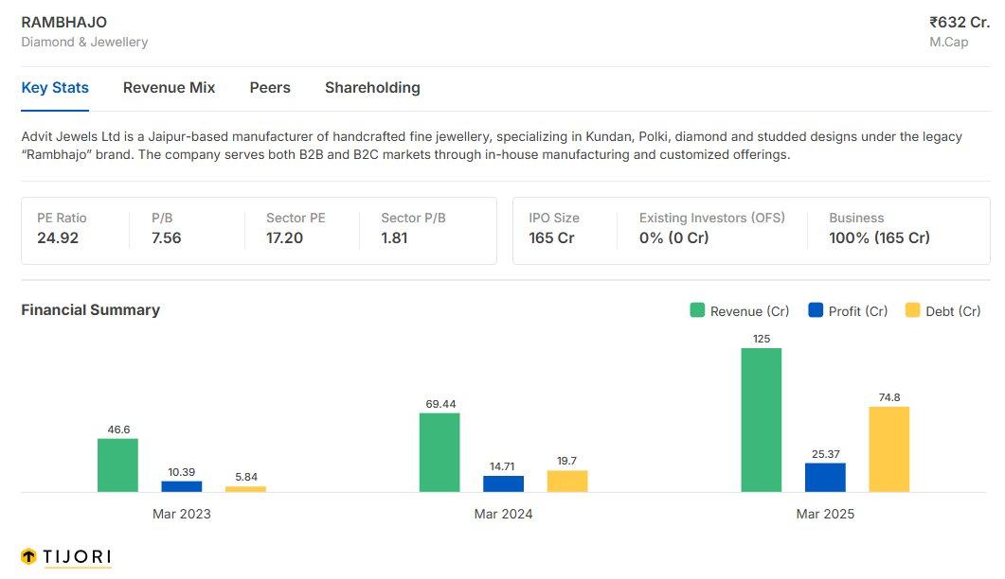
Task: Click the Diamond & Jewellery sector label
Action: [x=84, y=42]
